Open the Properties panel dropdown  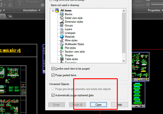pos(162,10)
